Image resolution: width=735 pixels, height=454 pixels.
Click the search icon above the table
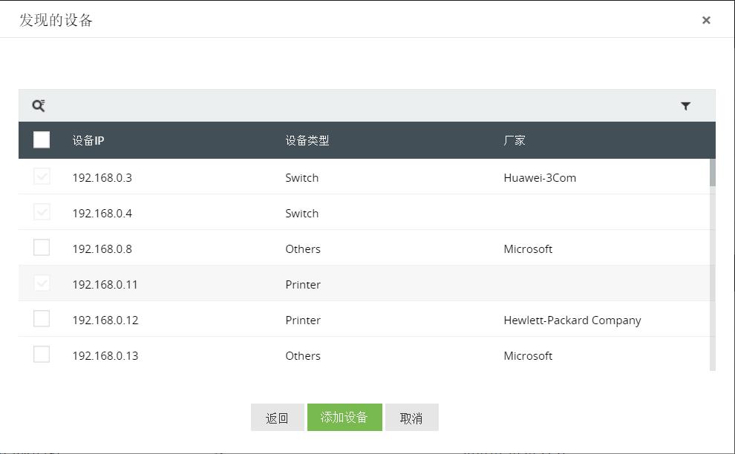[x=39, y=105]
